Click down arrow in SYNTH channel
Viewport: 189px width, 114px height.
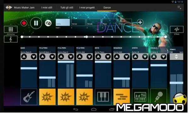pos(145,56)
